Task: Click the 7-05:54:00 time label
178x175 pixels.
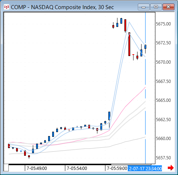Action: [77, 168]
